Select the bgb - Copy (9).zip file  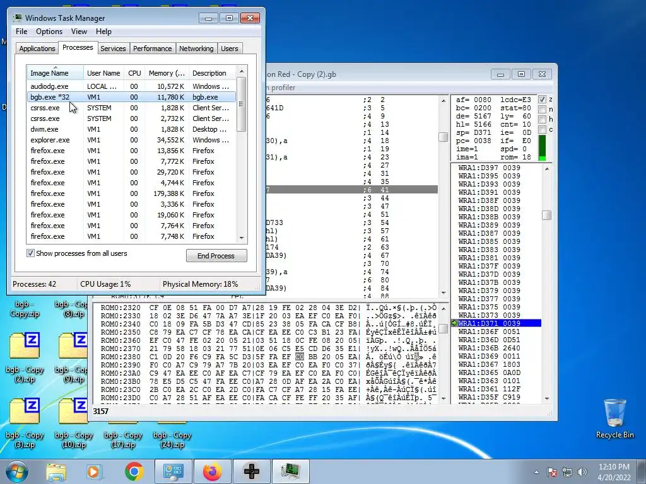[x=73, y=358]
